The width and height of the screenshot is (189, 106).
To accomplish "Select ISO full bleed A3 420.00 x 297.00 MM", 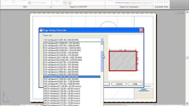I will point(72,67).
